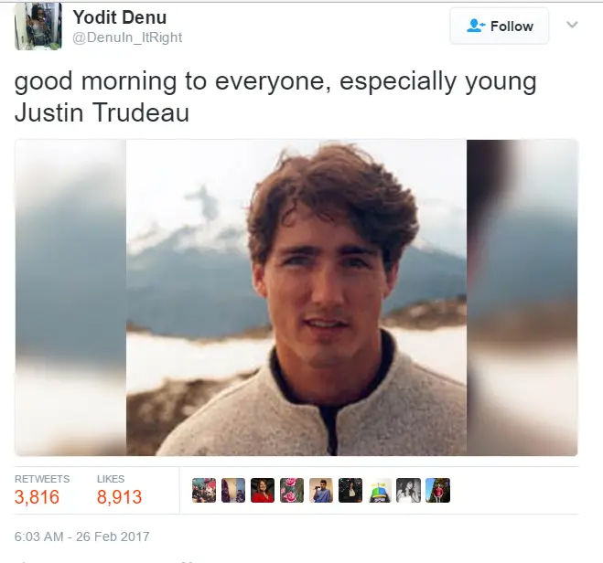Click the tweet text about Justin Trudeau
The height and width of the screenshot is (563, 603).
pos(275,97)
